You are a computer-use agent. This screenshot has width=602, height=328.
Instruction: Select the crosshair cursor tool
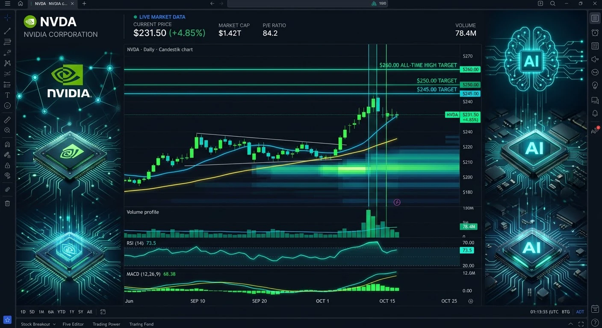pos(7,18)
